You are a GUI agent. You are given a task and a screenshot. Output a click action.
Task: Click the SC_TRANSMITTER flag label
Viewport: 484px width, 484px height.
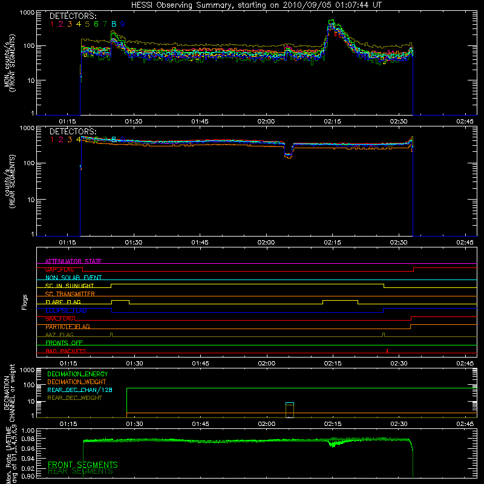(70, 293)
